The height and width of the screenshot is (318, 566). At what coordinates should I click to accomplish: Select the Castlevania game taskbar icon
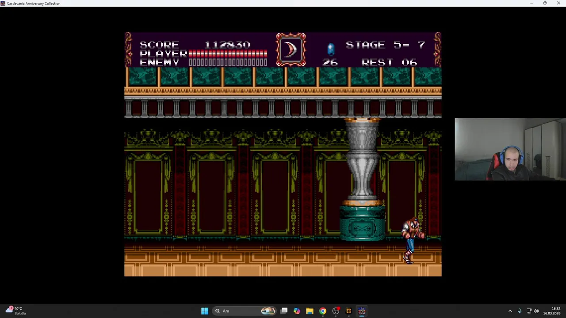pos(362,311)
